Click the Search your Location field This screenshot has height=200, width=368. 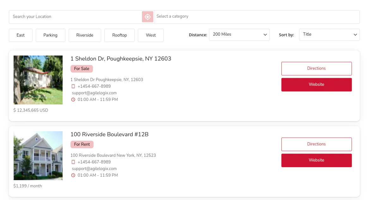click(x=75, y=17)
